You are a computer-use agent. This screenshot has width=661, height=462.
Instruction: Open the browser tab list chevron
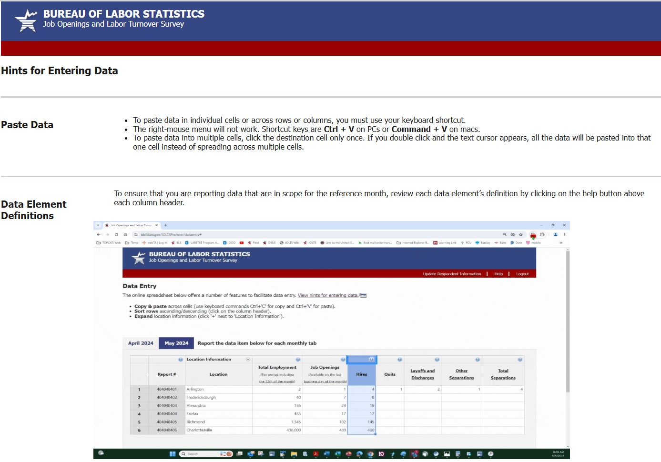pos(98,225)
